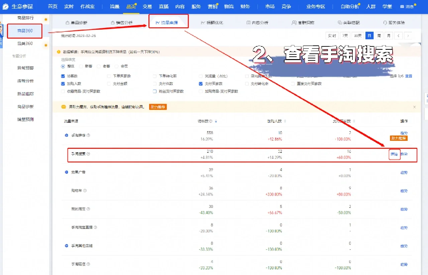Click help icon next to 手淘搜索

click(89, 154)
